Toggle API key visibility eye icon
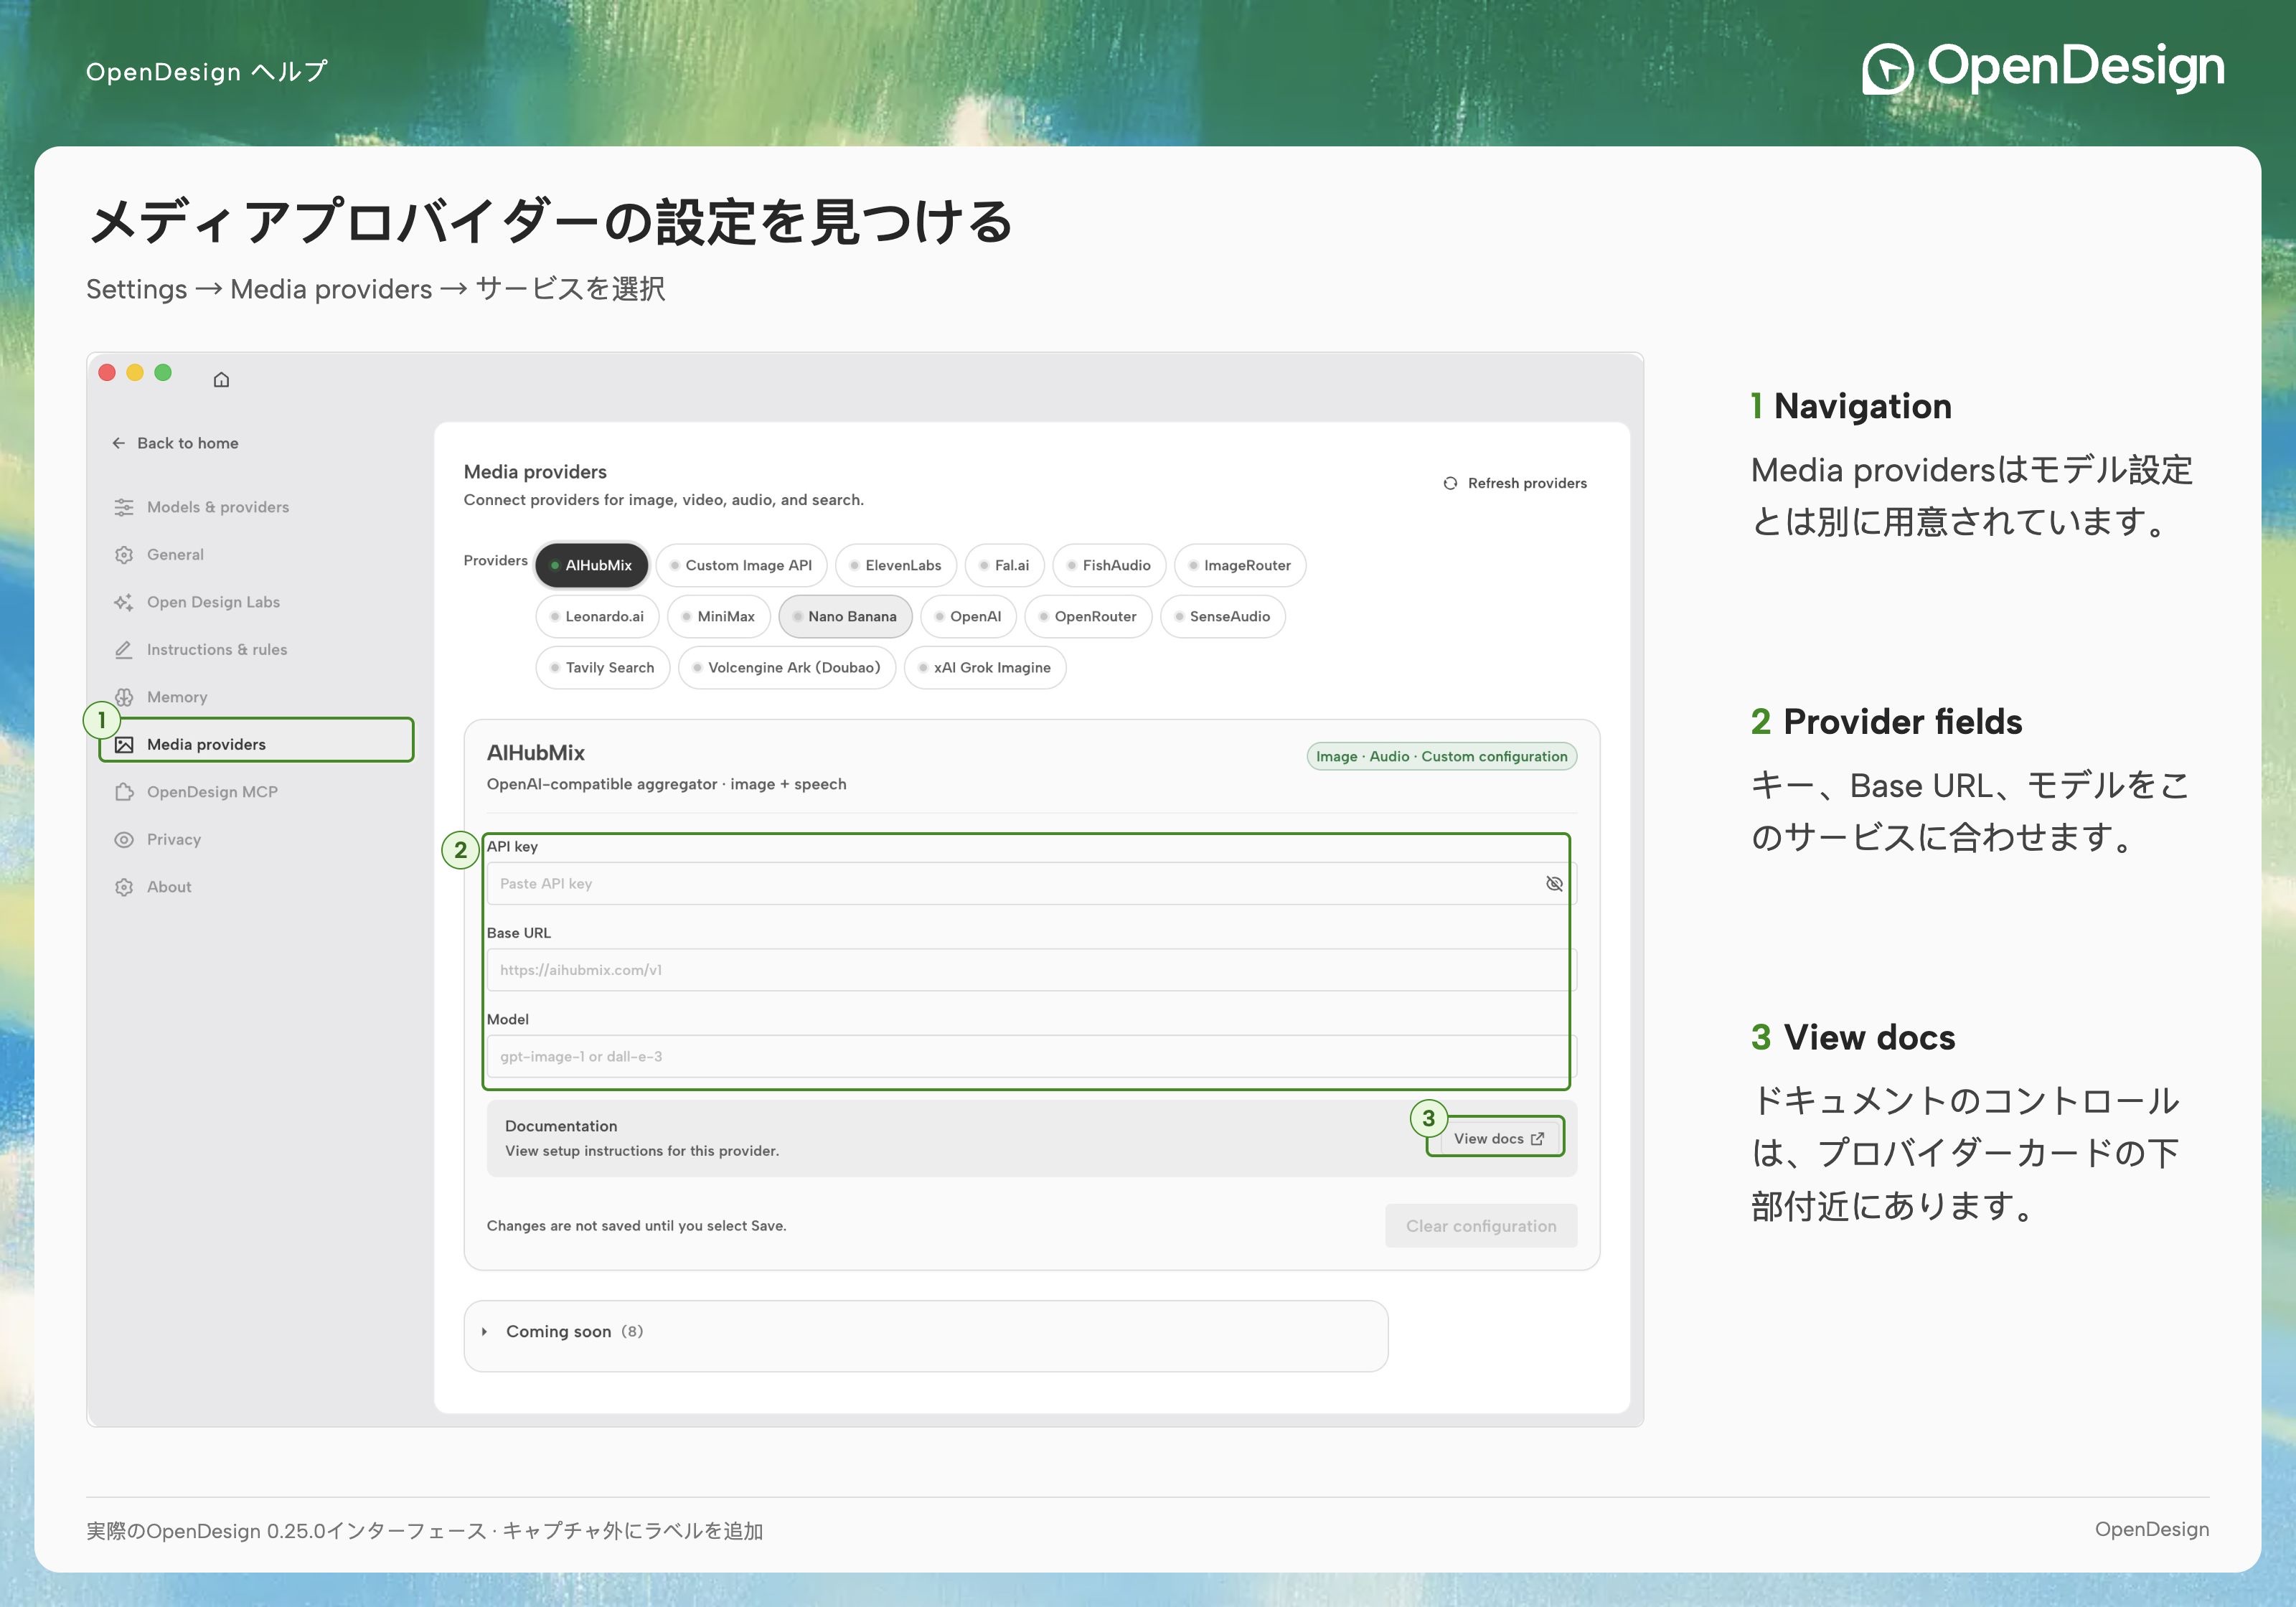2296x1607 pixels. [1554, 884]
